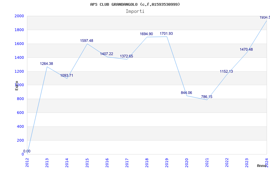Click the 0.00 data label

tap(27, 151)
